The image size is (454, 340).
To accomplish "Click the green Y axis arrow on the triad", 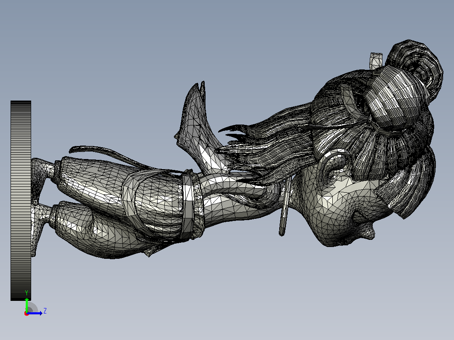I will [x=27, y=305].
